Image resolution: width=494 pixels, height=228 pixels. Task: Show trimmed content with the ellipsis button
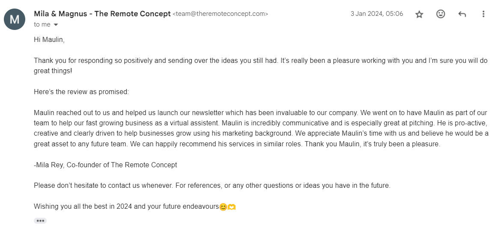(x=40, y=221)
